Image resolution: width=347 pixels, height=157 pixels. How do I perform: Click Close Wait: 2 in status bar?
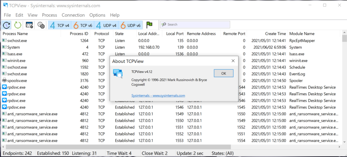coord(155,153)
